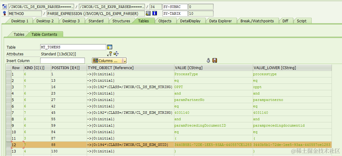Click the blue information icon after PARSE_EXPRESSION
This screenshot has width=342, height=156.
pos(155,13)
